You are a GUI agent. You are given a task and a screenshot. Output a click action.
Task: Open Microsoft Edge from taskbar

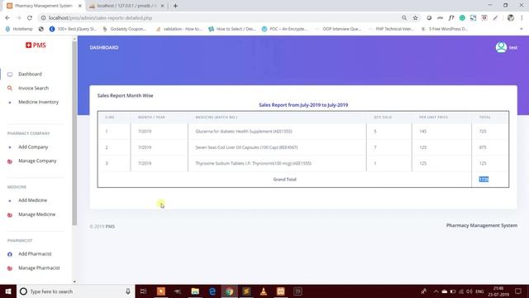[212, 291]
